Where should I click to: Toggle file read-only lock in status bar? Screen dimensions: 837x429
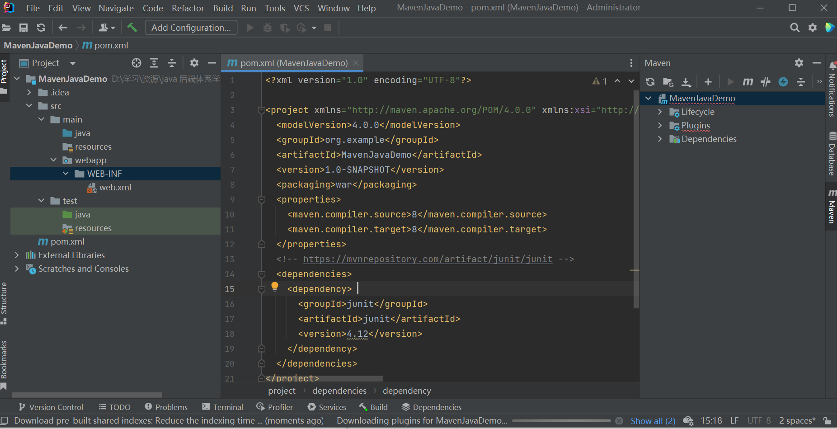(827, 421)
